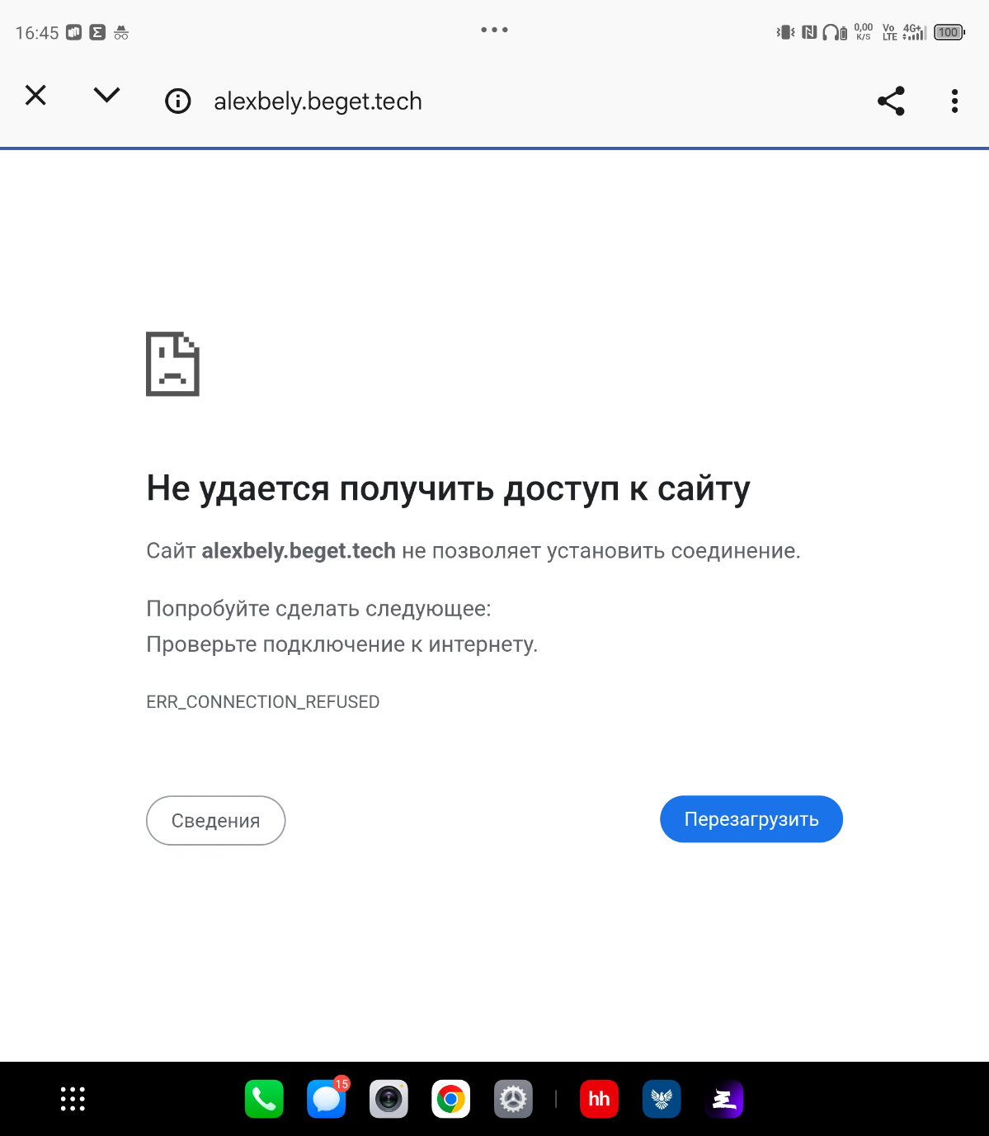Tap the NFC status bar icon
Image resolution: width=989 pixels, height=1136 pixels.
pyautogui.click(x=809, y=33)
